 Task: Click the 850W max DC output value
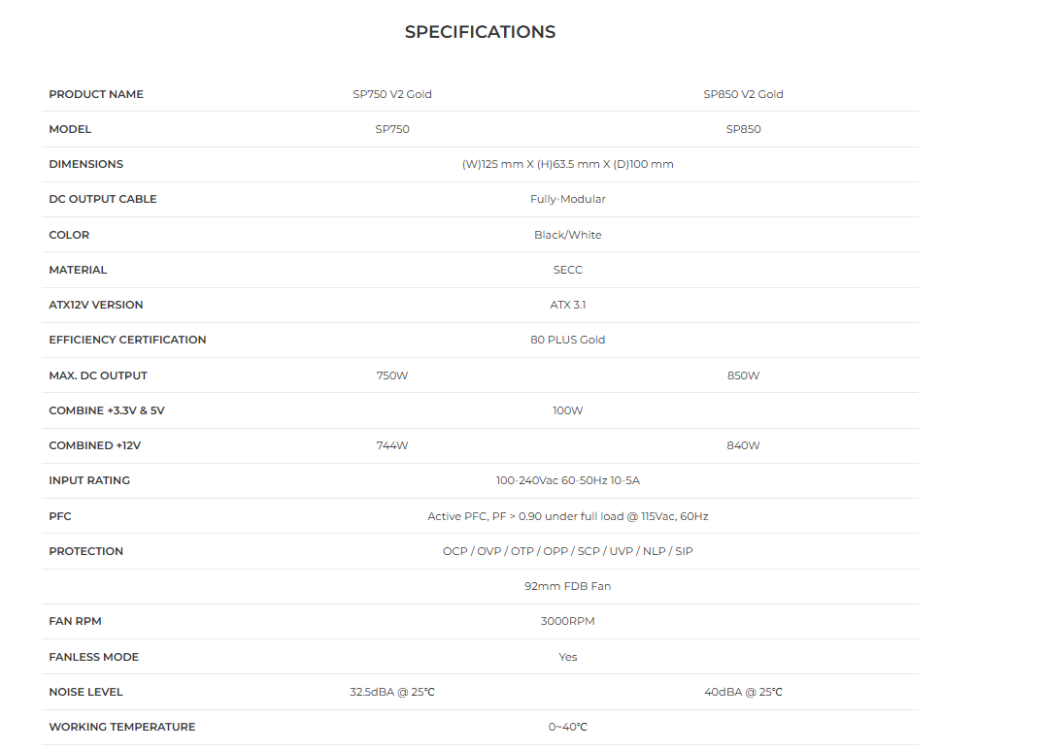tap(743, 375)
